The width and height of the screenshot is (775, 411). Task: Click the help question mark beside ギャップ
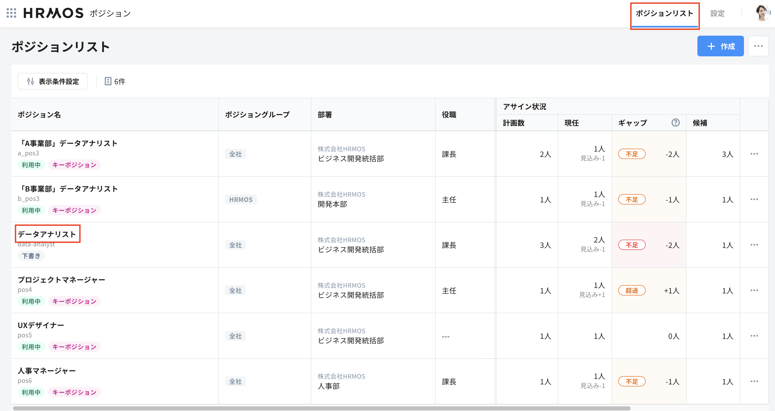pos(675,123)
